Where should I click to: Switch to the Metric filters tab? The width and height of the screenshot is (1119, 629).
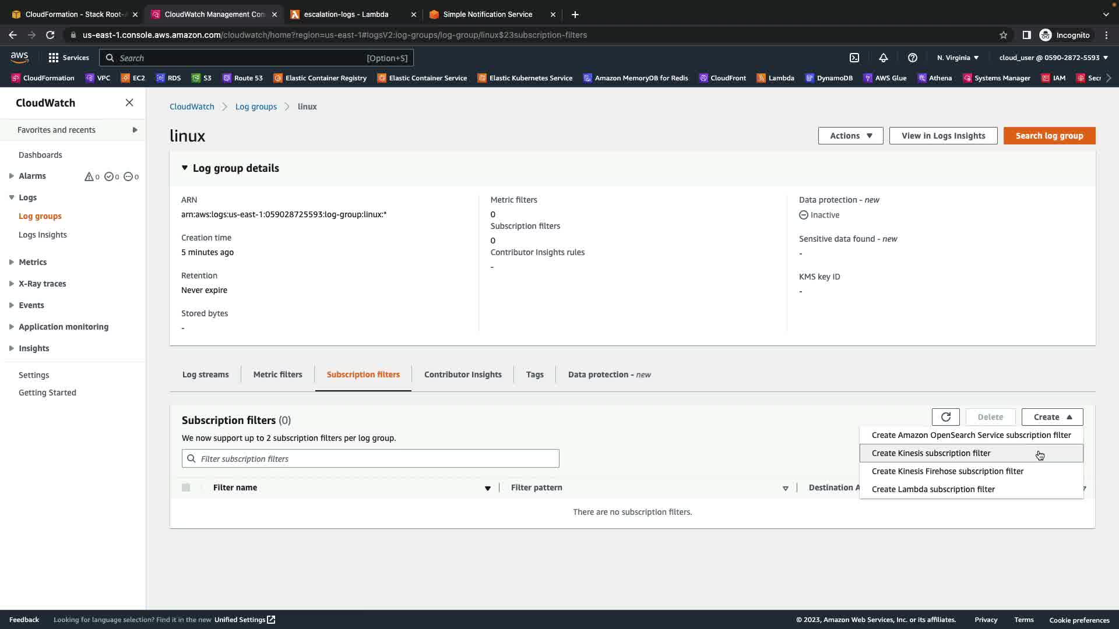pos(277,374)
